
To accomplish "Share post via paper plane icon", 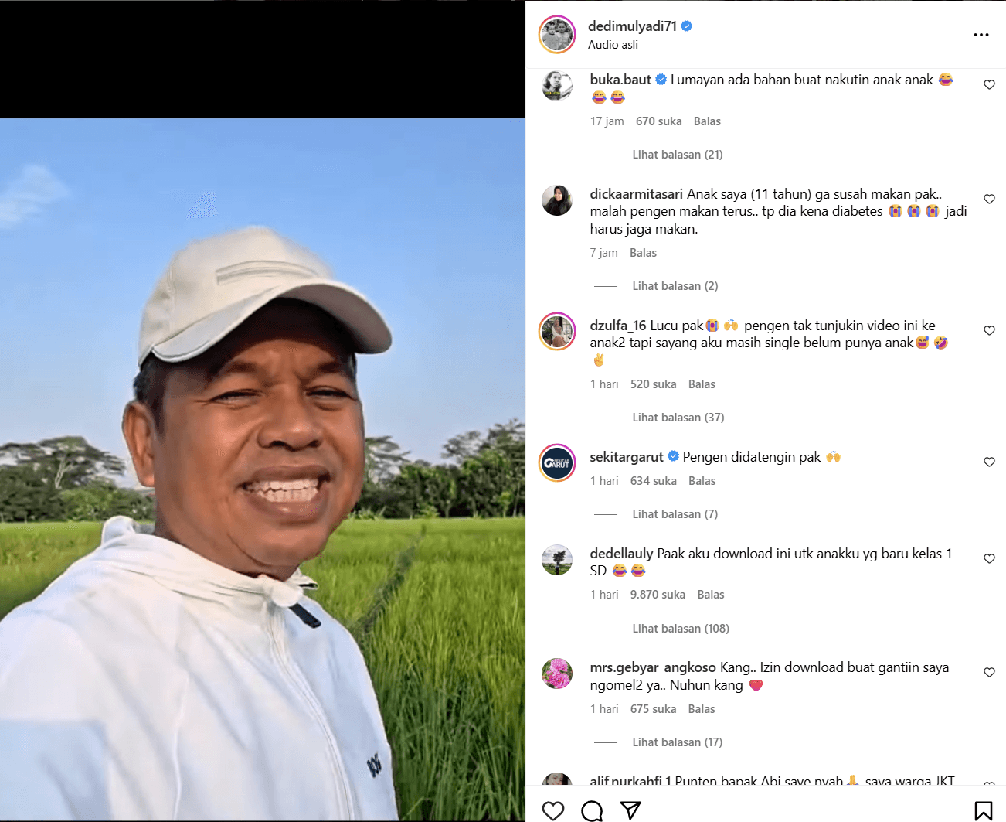I will 631,810.
